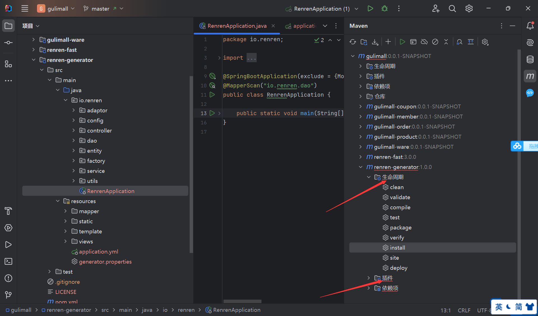Click the install lifecycle goal
The width and height of the screenshot is (538, 316).
397,248
